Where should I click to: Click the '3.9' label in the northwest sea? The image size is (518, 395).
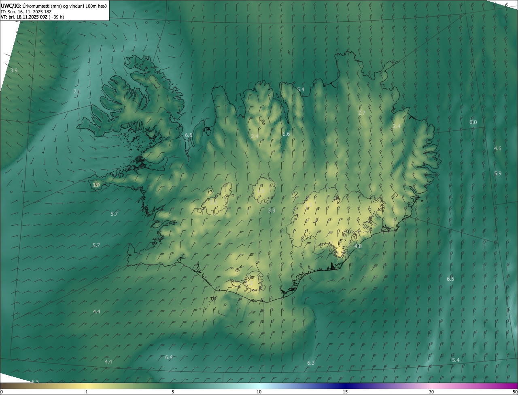click(14, 70)
